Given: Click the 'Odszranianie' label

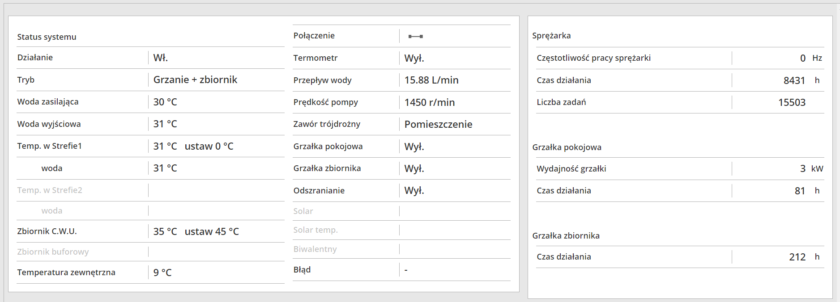Looking at the screenshot, I should point(319,191).
